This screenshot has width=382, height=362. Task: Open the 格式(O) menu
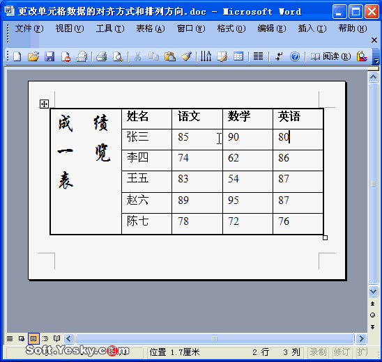231,29
